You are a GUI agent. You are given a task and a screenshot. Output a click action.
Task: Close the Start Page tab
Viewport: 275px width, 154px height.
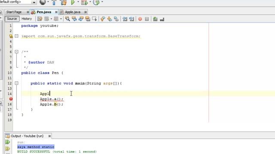point(27,12)
